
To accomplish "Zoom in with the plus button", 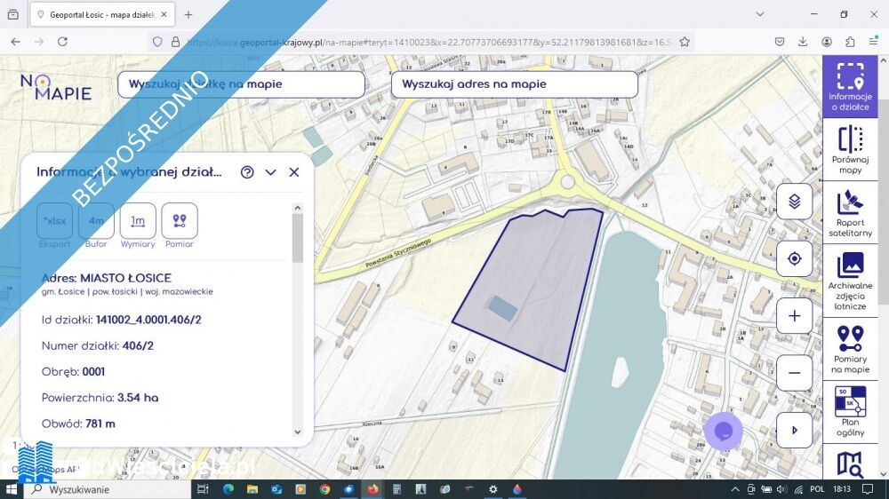I will [x=794, y=316].
